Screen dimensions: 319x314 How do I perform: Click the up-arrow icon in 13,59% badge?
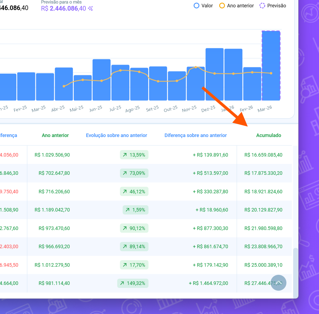(125, 155)
